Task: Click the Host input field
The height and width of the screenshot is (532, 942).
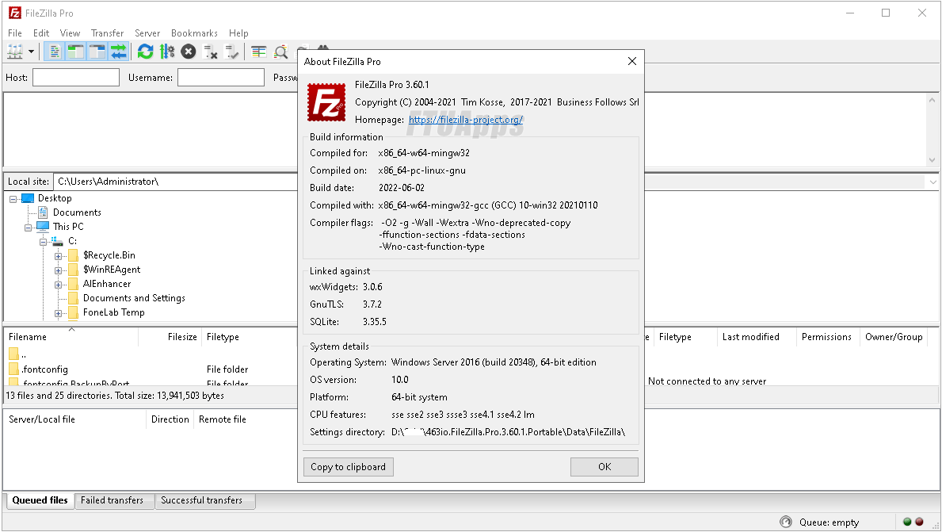Action: click(x=76, y=78)
